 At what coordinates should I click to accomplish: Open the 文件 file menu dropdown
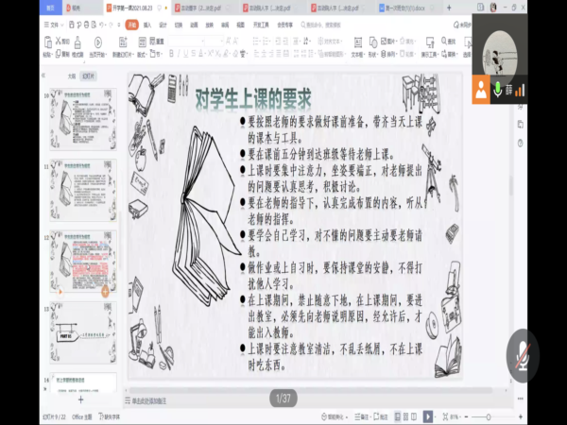tap(54, 26)
